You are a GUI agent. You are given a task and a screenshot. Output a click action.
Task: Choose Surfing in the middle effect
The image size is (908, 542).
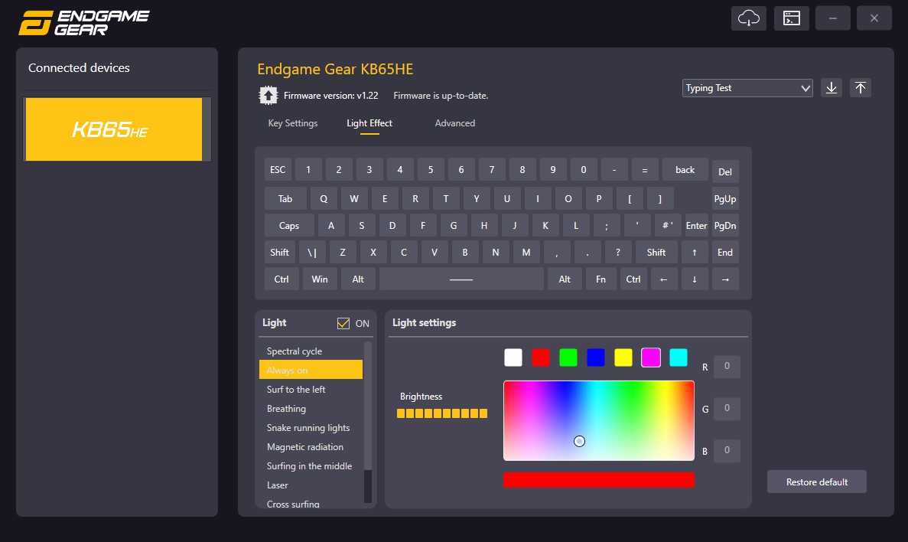click(x=311, y=465)
